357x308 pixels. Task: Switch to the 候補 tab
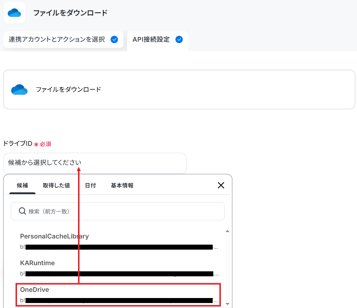(x=22, y=185)
